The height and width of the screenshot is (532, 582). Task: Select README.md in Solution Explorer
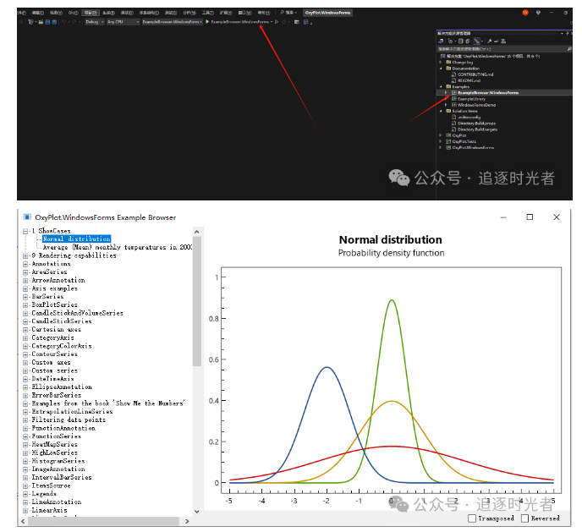click(x=469, y=80)
